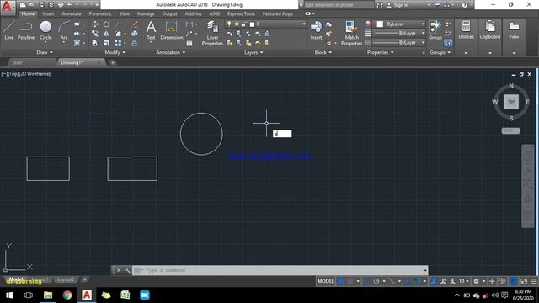
Task: Switch to the Manage ribbon tab
Action: [x=146, y=13]
